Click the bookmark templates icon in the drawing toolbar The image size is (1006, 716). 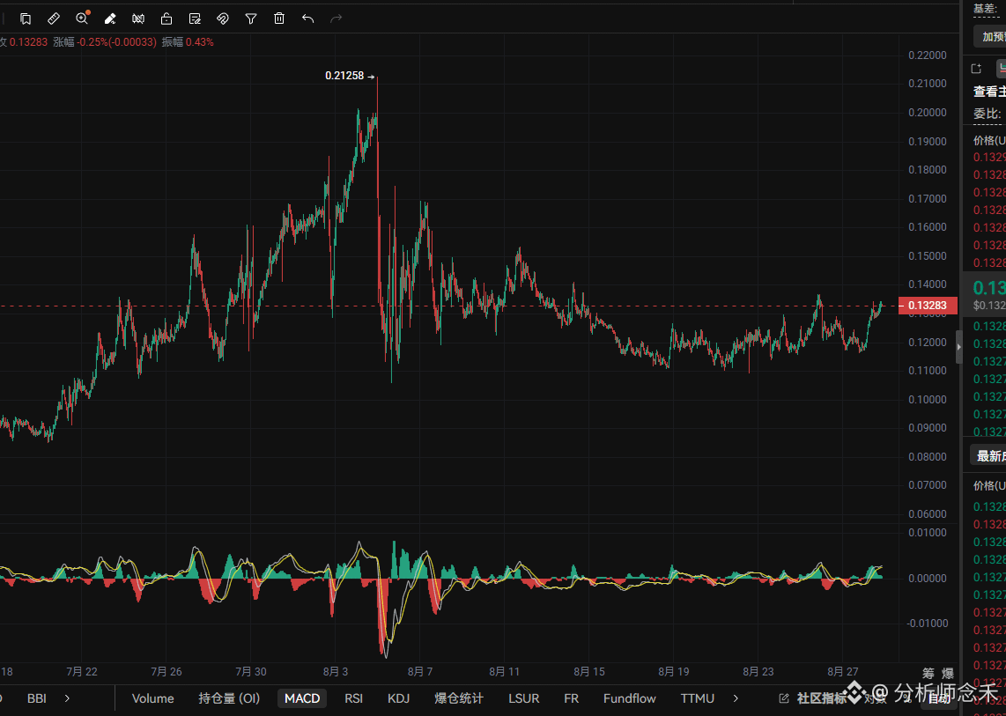(x=26, y=18)
